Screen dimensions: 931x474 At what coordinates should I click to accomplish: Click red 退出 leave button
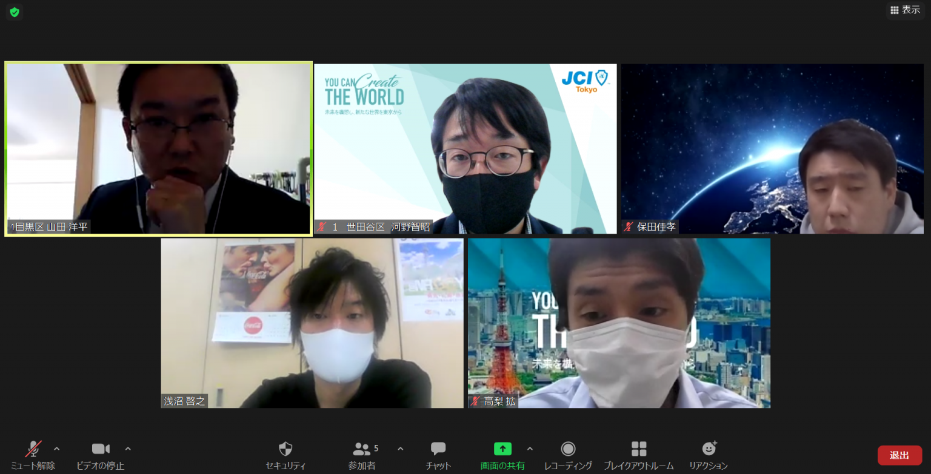click(x=899, y=455)
